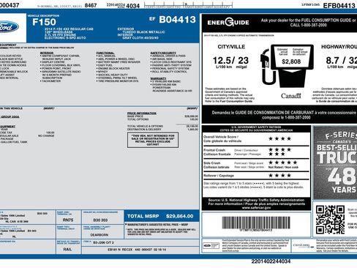Click the 'Frontal Crash' rating row
This screenshot has width=357, height=268.
tap(256, 152)
